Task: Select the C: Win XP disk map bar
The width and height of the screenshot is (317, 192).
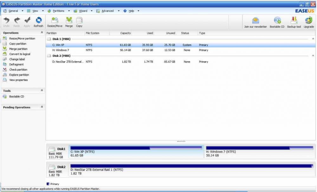Action: click(136, 152)
